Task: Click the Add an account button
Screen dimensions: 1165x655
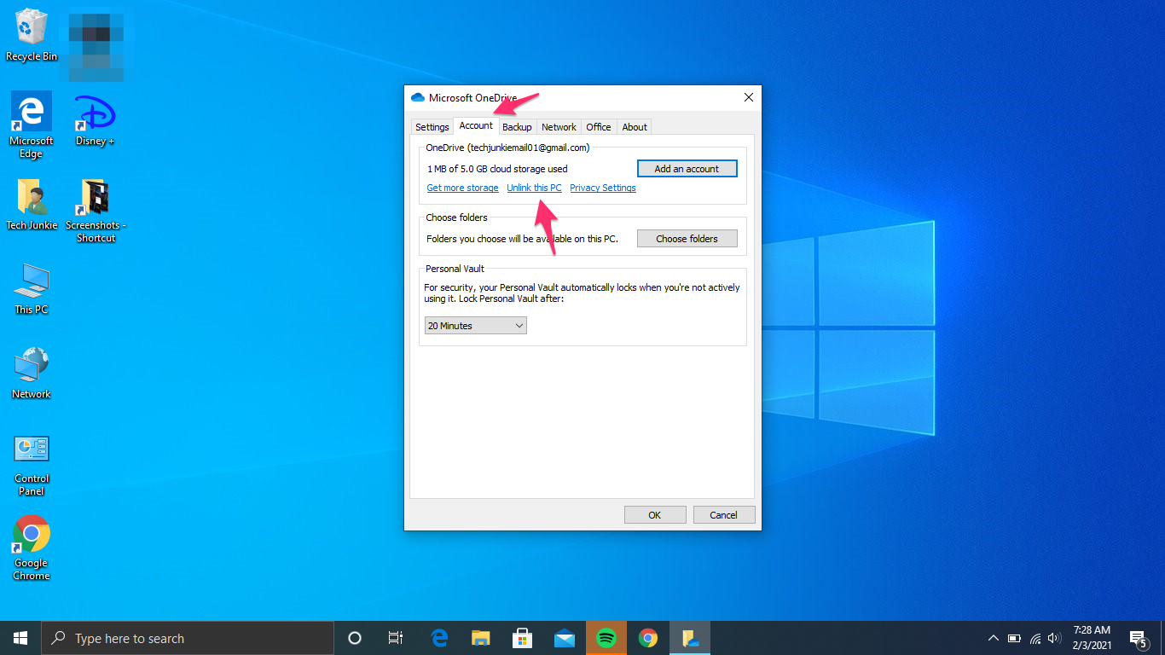Action: (x=687, y=169)
